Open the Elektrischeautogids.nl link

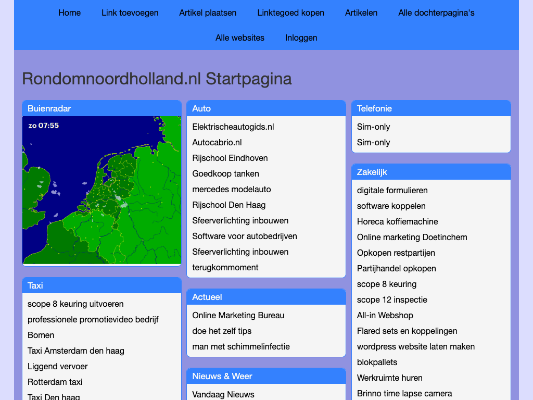(x=233, y=127)
